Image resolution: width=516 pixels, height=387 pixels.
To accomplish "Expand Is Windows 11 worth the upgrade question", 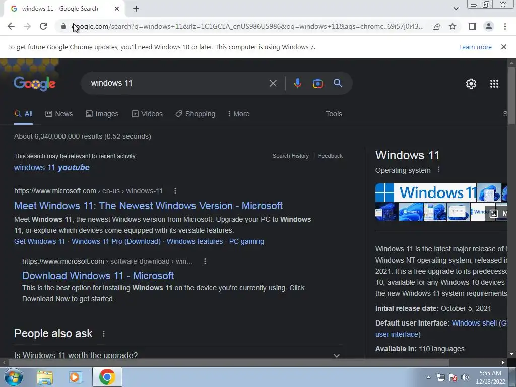I will (x=178, y=355).
